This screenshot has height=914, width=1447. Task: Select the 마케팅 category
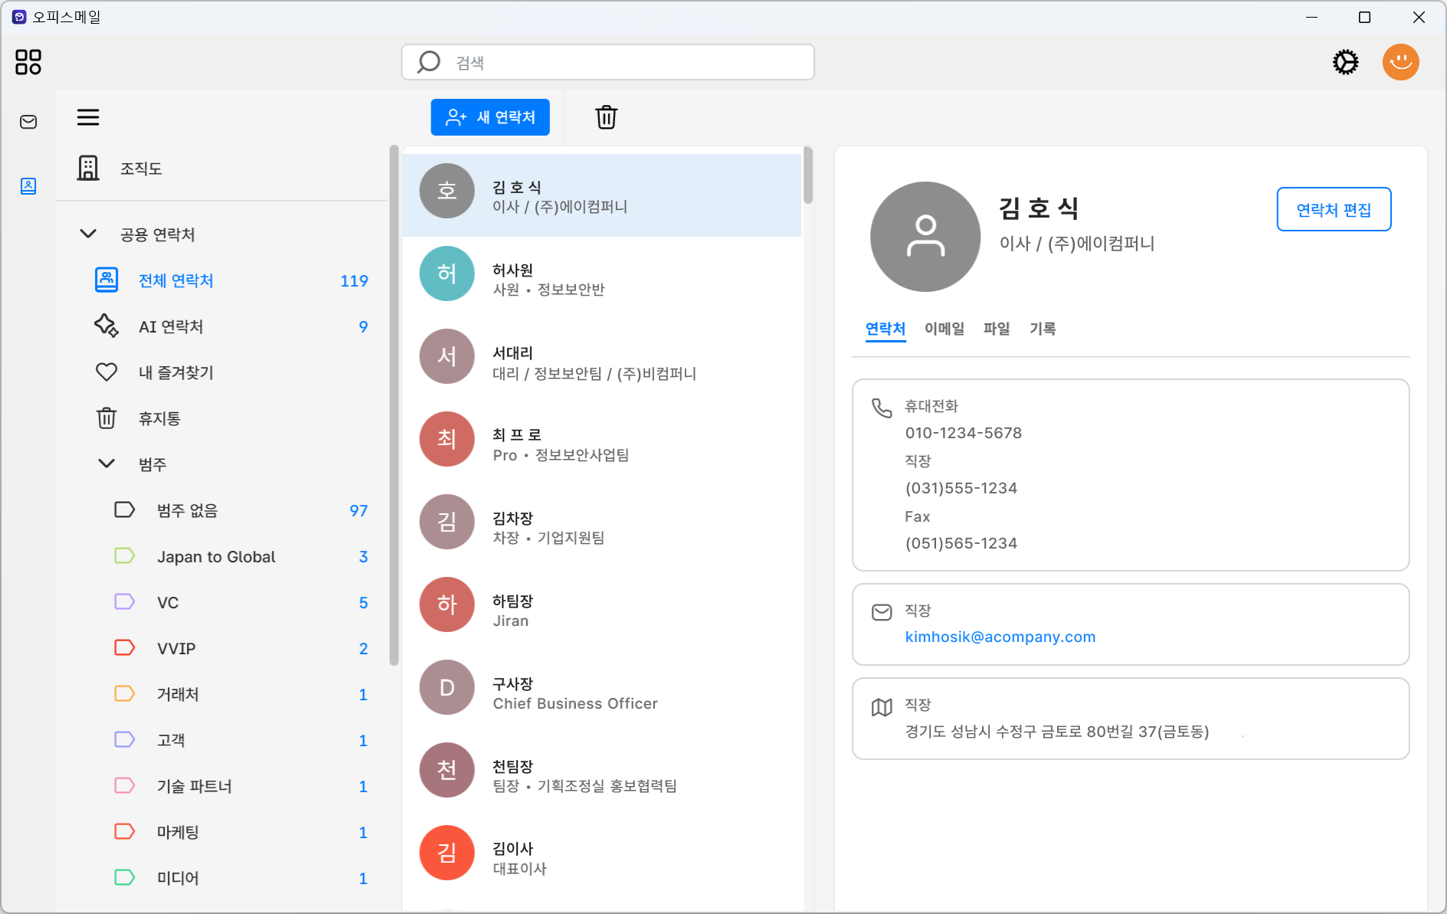pyautogui.click(x=240, y=832)
